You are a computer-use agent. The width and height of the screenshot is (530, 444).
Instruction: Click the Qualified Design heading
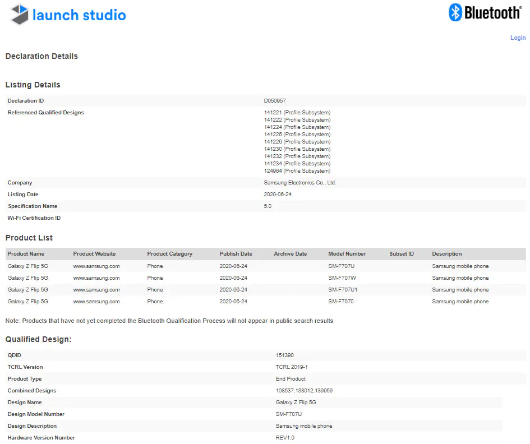39,339
